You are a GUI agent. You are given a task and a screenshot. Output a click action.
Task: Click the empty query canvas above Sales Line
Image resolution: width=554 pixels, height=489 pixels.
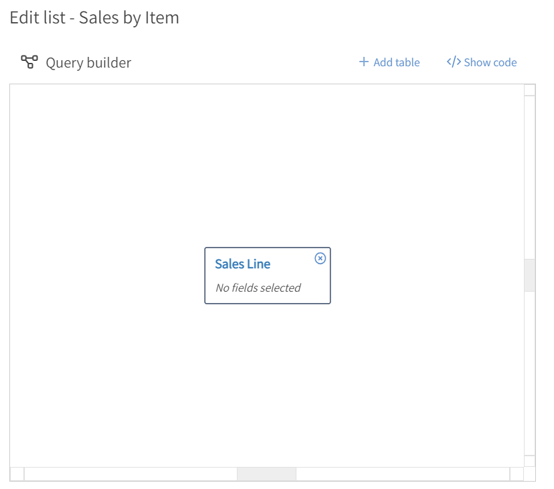click(x=268, y=167)
